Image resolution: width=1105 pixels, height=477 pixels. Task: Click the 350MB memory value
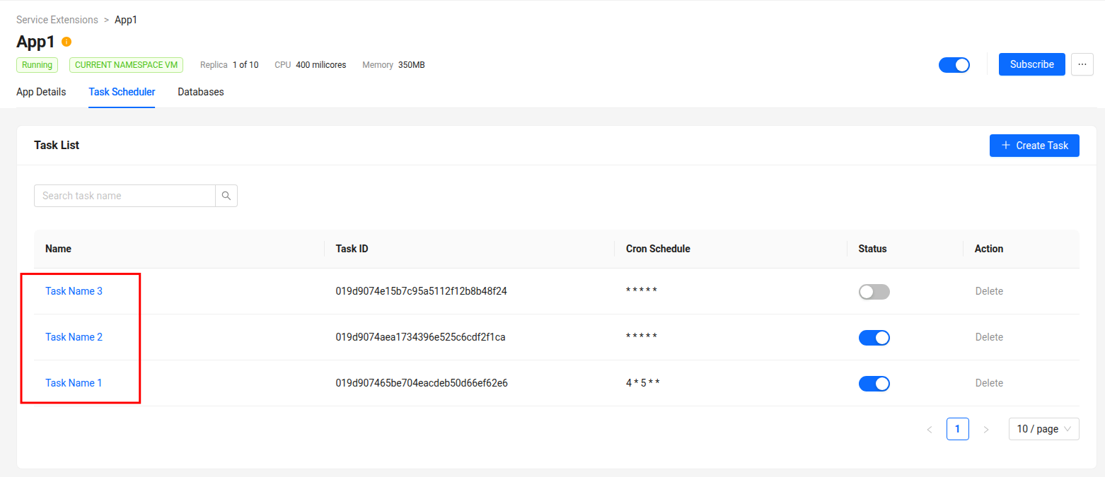412,65
